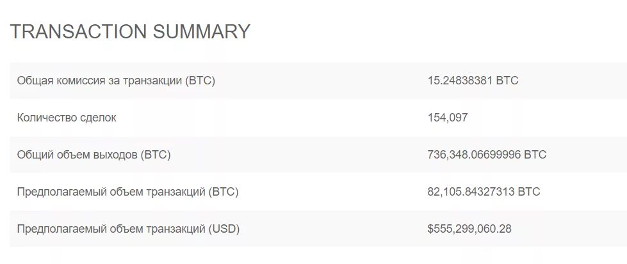Click the word SUMMARY in the heading
627x264 pixels.
pyautogui.click(x=202, y=31)
